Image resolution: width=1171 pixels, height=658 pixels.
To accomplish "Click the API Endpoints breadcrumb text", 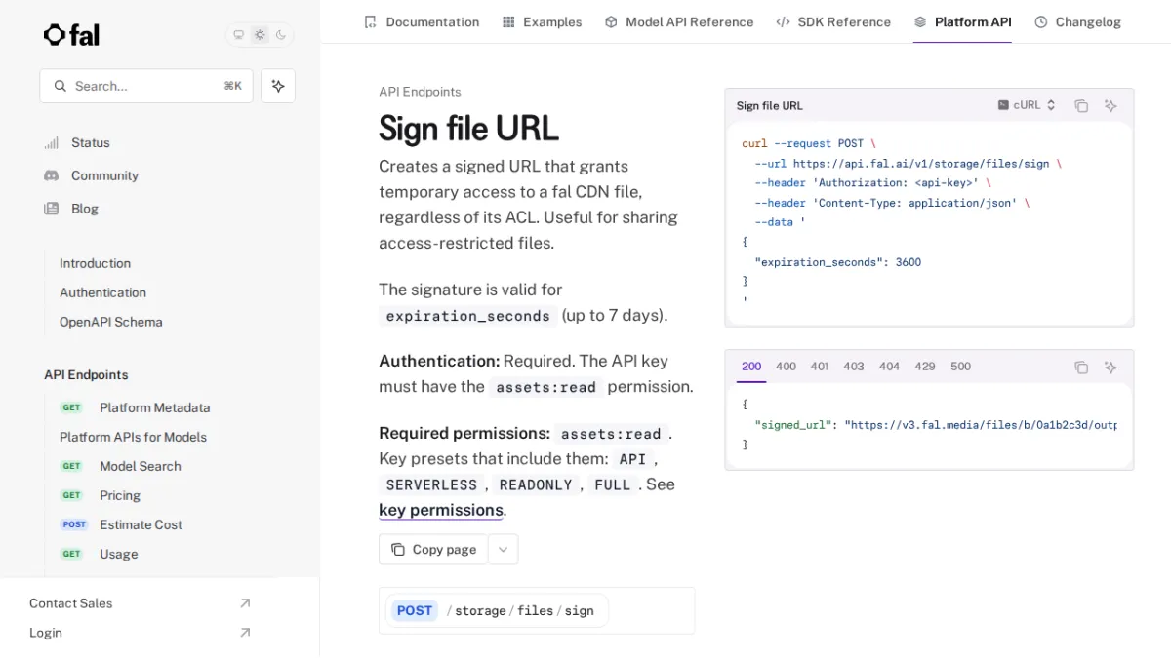I will 420,92.
